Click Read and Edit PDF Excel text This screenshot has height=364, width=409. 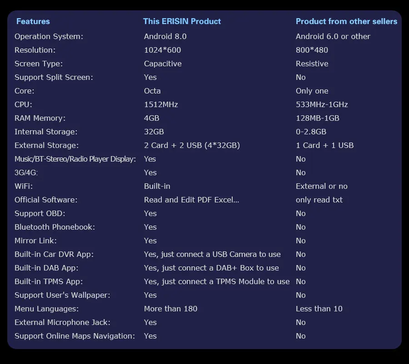pyautogui.click(x=191, y=200)
